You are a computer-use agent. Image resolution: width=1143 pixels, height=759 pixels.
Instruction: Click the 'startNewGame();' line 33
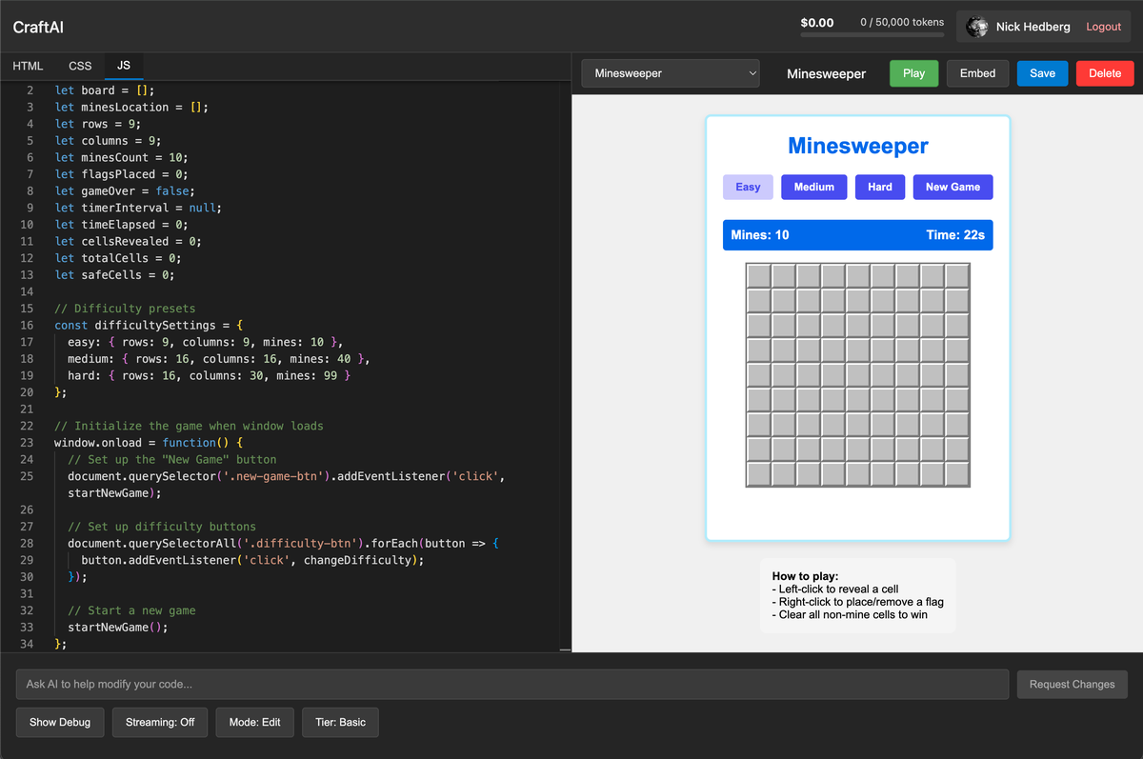(118, 627)
